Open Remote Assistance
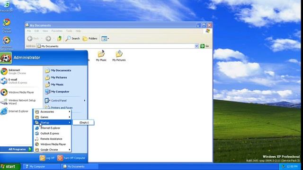 (53, 139)
